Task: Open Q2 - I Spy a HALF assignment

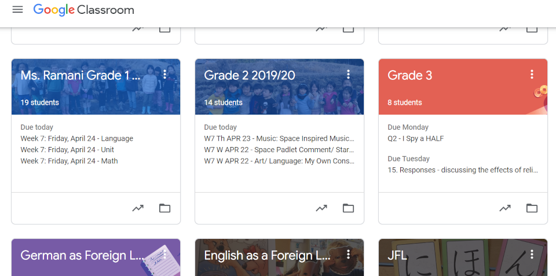Action: pyautogui.click(x=416, y=138)
